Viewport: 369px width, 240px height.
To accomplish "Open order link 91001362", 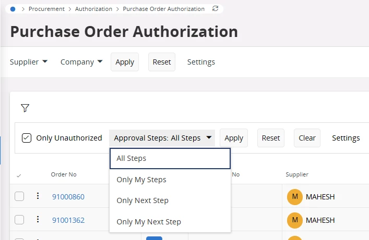I will point(68,220).
